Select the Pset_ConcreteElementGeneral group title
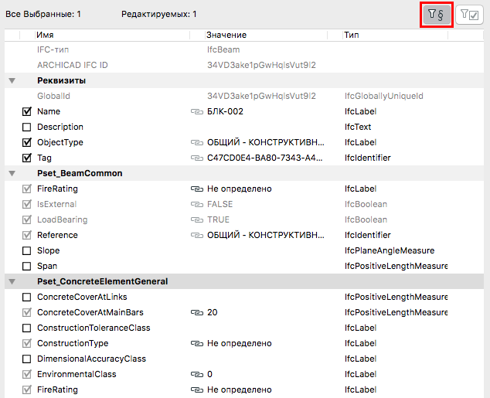Image resolution: width=490 pixels, height=398 pixels. click(103, 282)
